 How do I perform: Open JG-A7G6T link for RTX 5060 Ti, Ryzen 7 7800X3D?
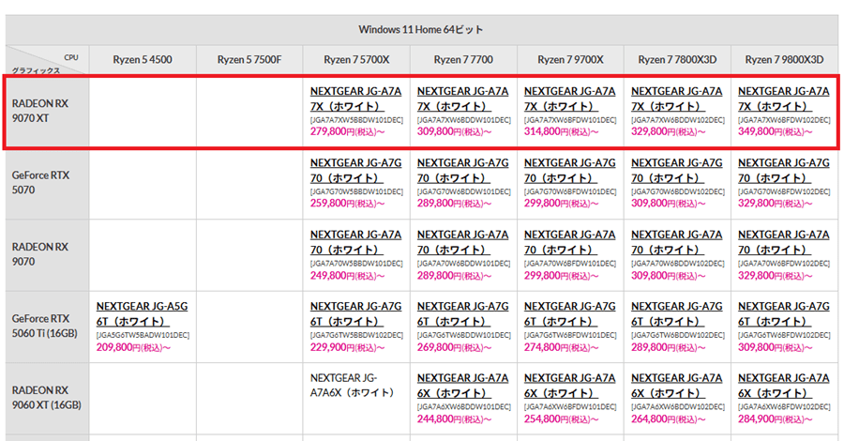(676, 314)
